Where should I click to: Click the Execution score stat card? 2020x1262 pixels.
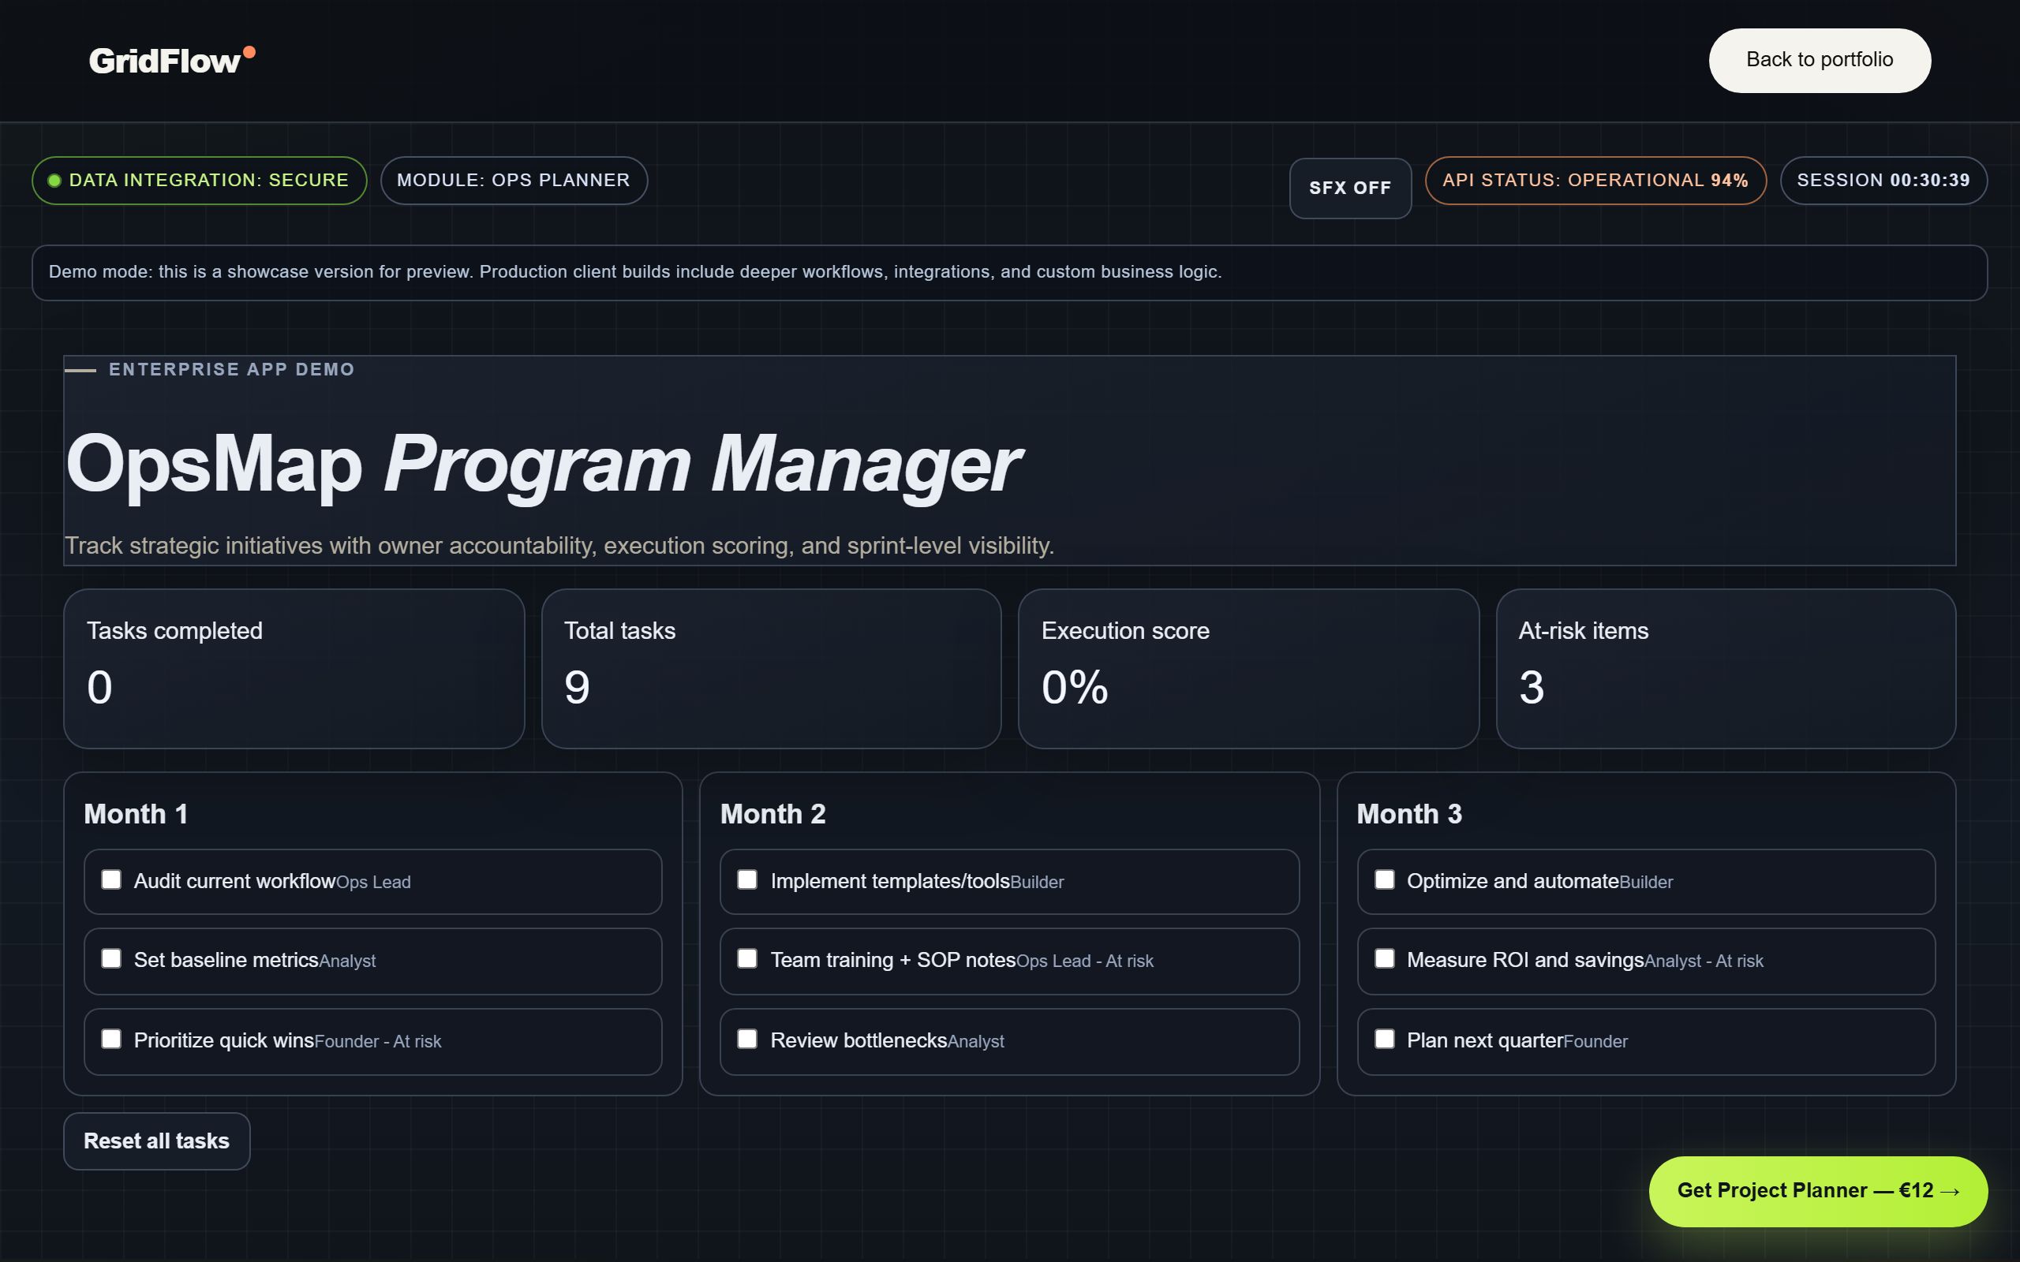[1249, 669]
